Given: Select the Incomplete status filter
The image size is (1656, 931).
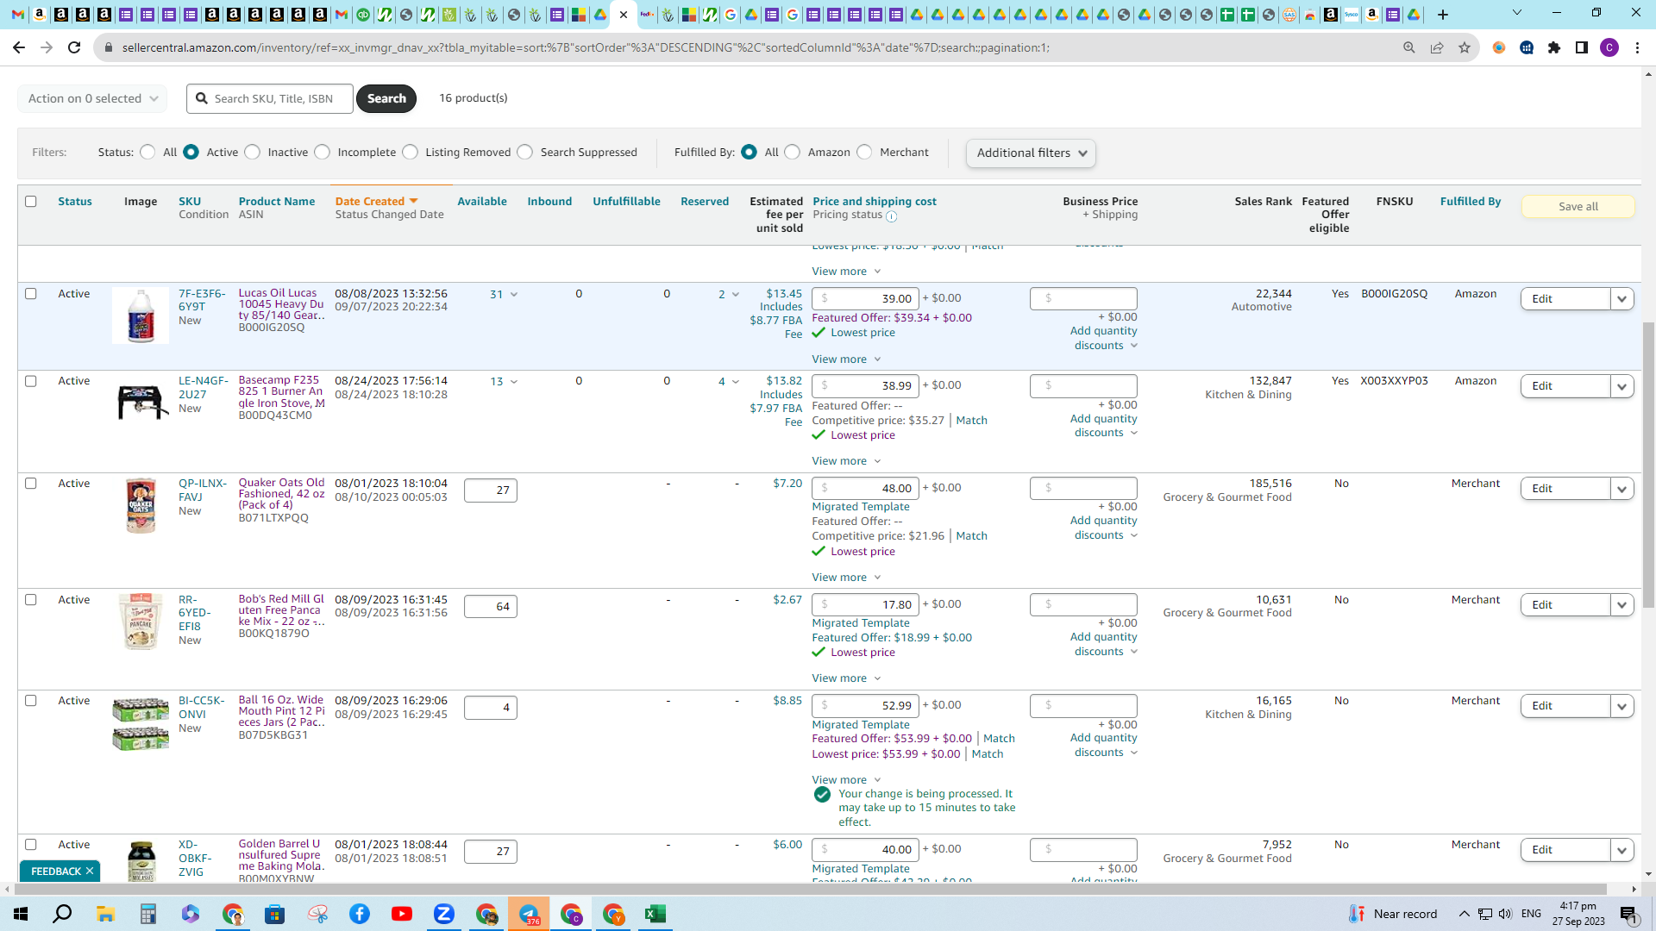Looking at the screenshot, I should click(x=323, y=153).
